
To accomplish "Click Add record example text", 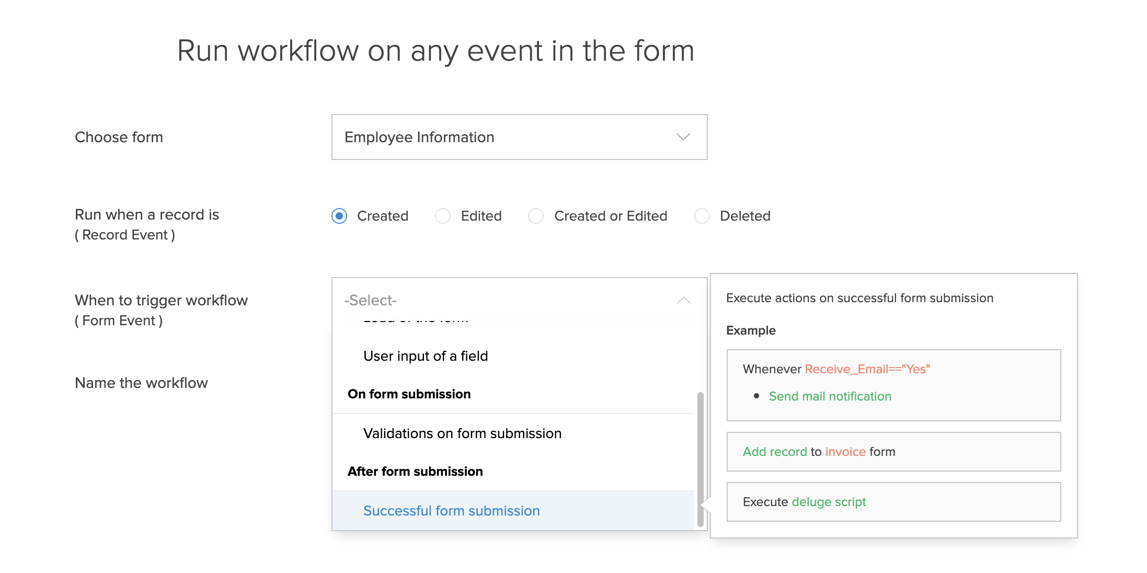I will [775, 452].
